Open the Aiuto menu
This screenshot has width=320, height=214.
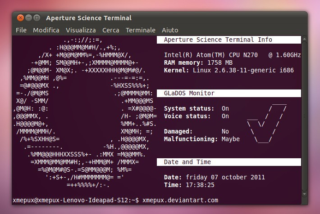click(x=170, y=30)
